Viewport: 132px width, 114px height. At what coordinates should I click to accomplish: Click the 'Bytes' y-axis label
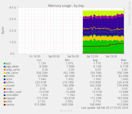click(x=3, y=30)
